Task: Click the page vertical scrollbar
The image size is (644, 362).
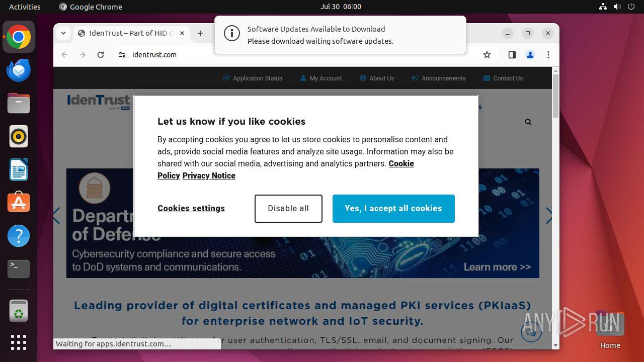Action: [x=555, y=96]
